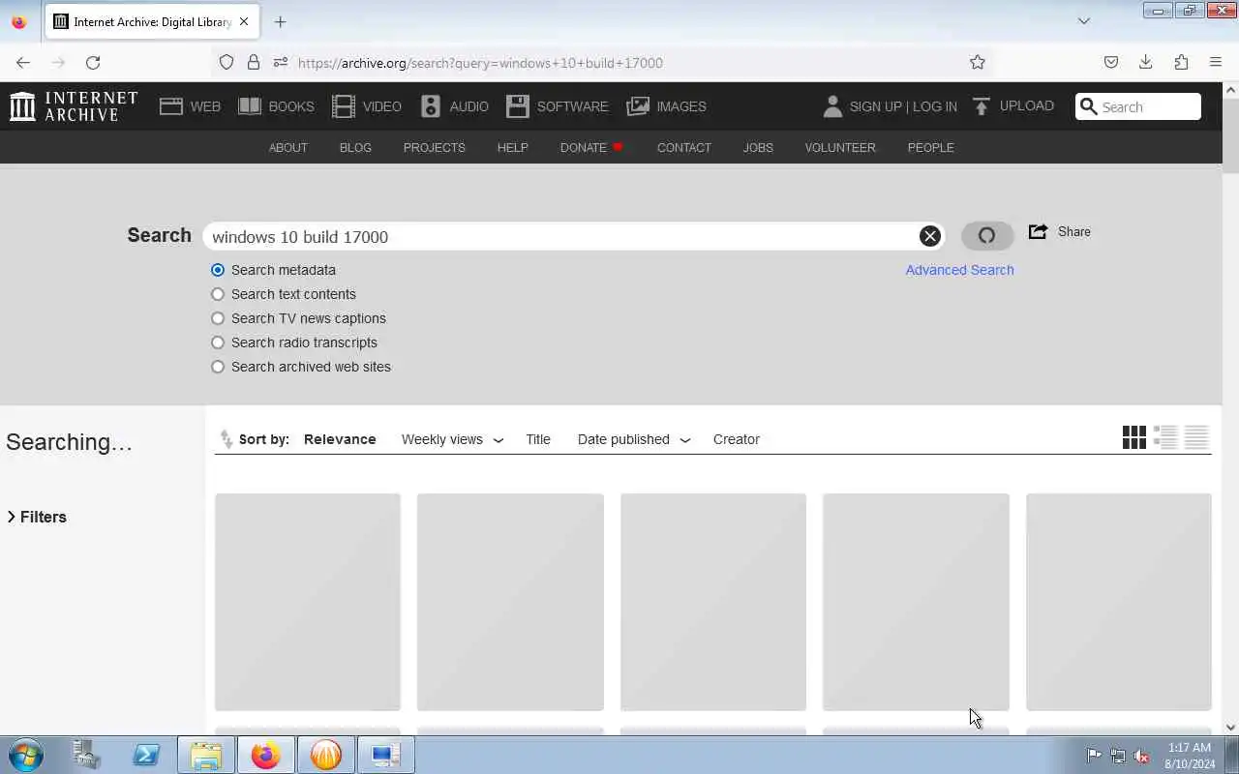The image size is (1239, 774).
Task: Open the DONATE menu item
Action: click(591, 147)
